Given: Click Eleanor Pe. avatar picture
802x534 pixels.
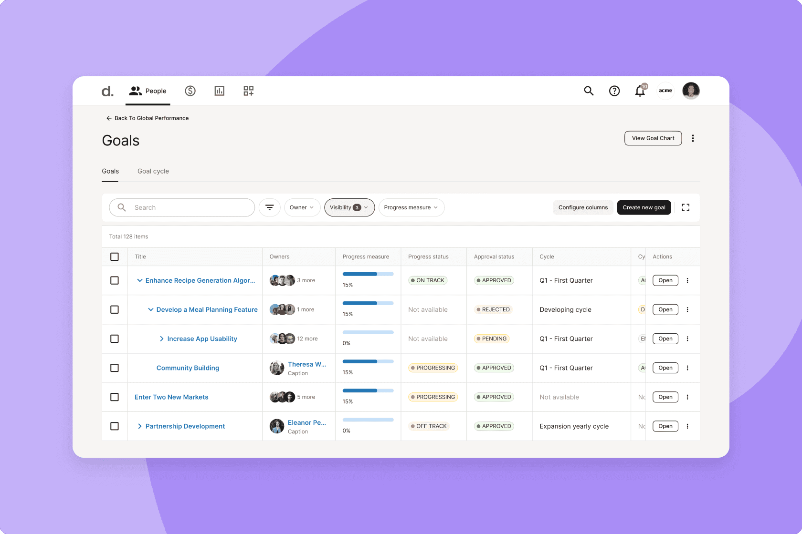Looking at the screenshot, I should tap(277, 426).
